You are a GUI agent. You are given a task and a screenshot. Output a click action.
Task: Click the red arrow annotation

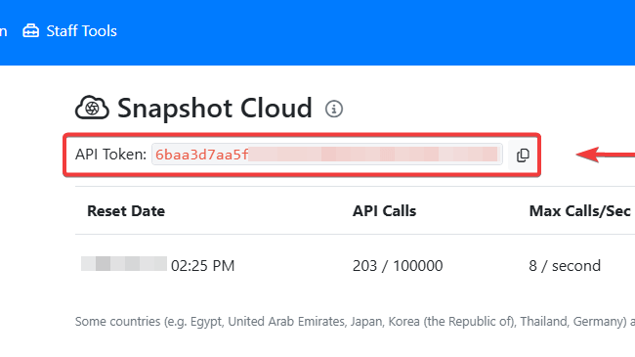tap(606, 155)
